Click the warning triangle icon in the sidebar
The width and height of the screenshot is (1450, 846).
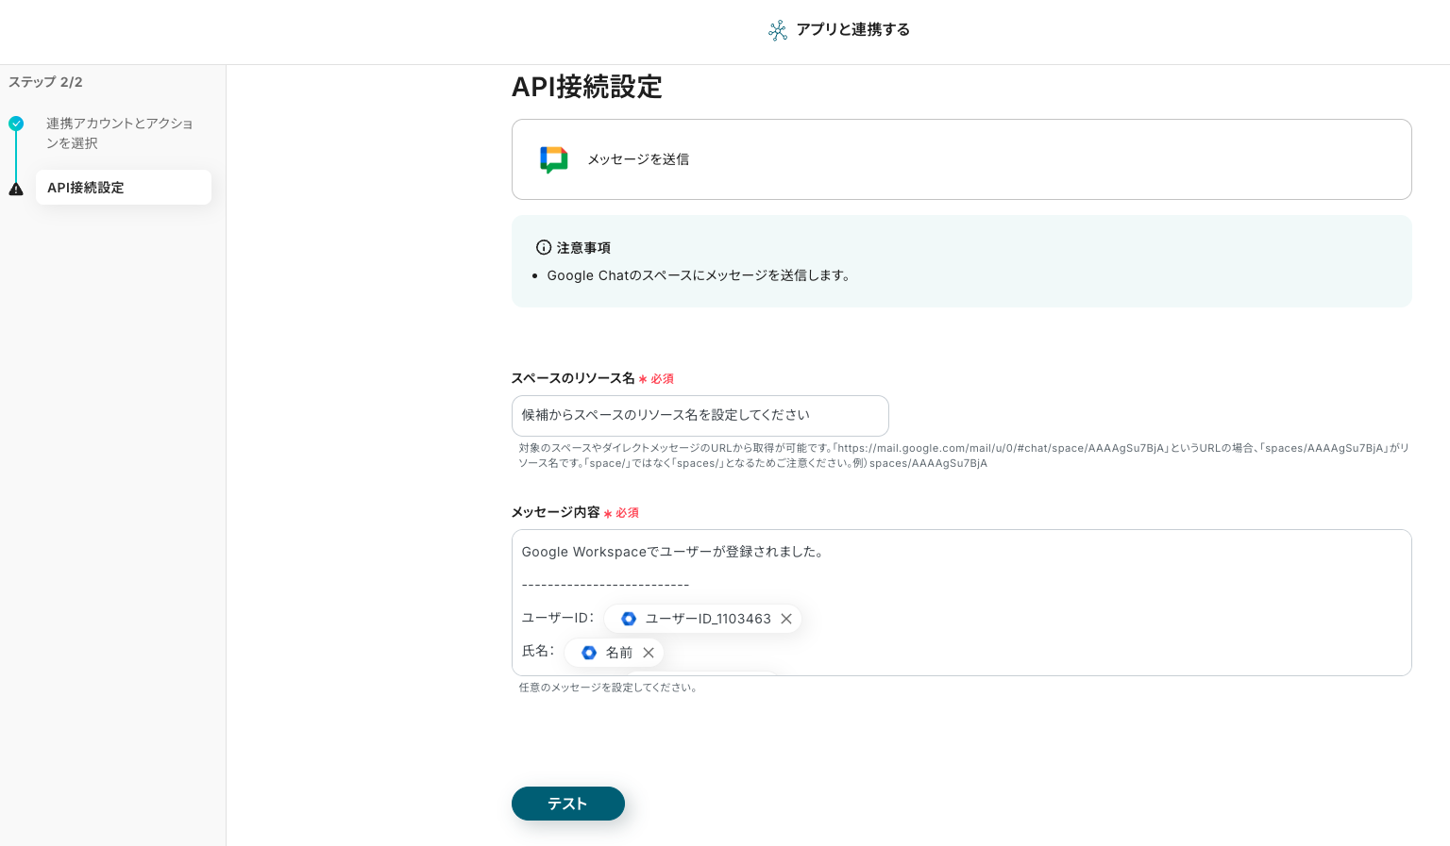coord(16,189)
